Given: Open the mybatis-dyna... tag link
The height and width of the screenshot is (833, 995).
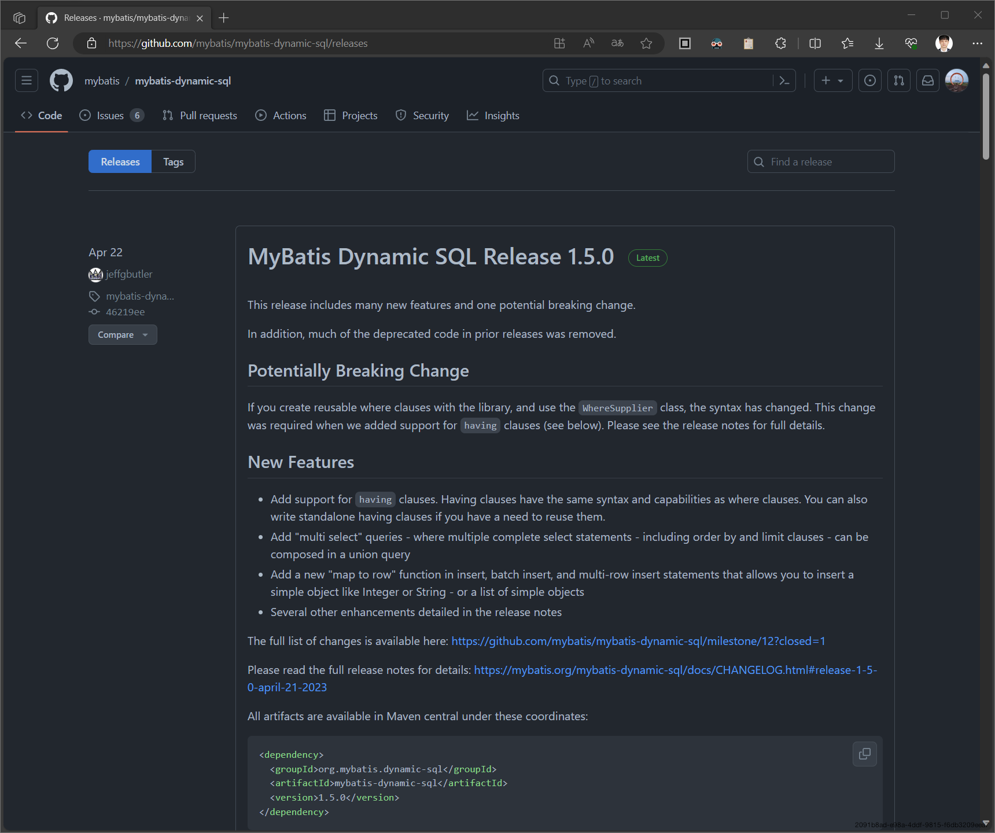Looking at the screenshot, I should (x=140, y=296).
